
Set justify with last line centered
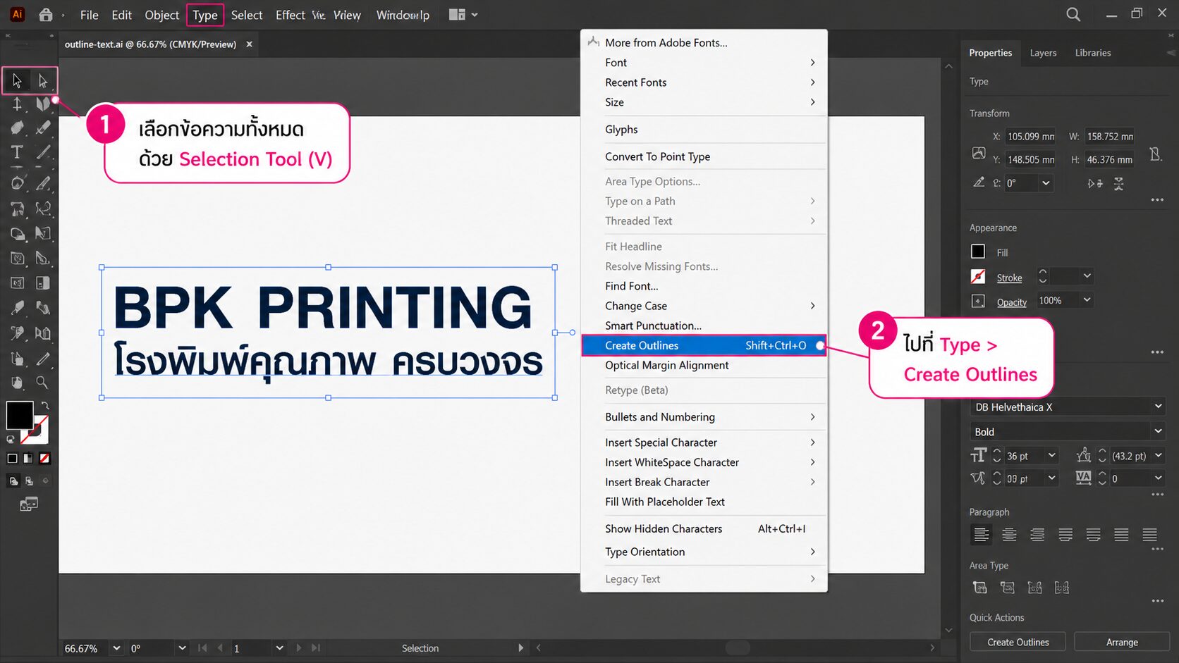pyautogui.click(x=1094, y=535)
